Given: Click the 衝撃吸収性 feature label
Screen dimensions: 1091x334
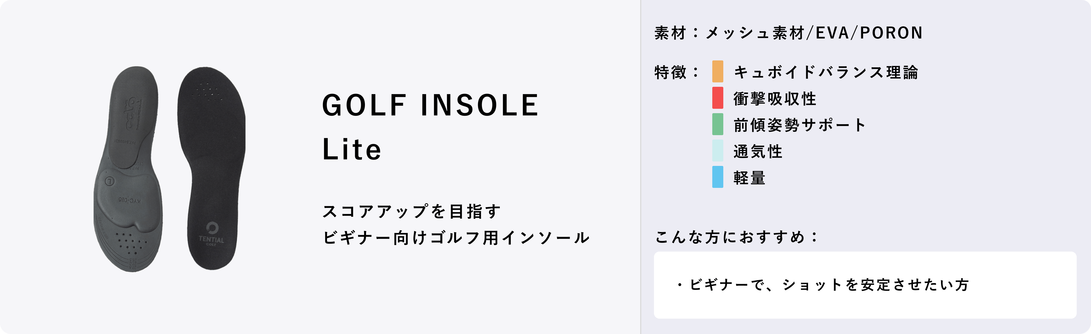Looking at the screenshot, I should [775, 99].
